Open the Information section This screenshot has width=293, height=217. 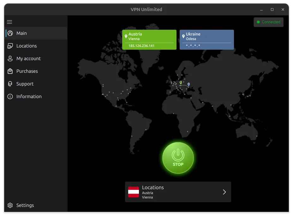[x=36, y=96]
